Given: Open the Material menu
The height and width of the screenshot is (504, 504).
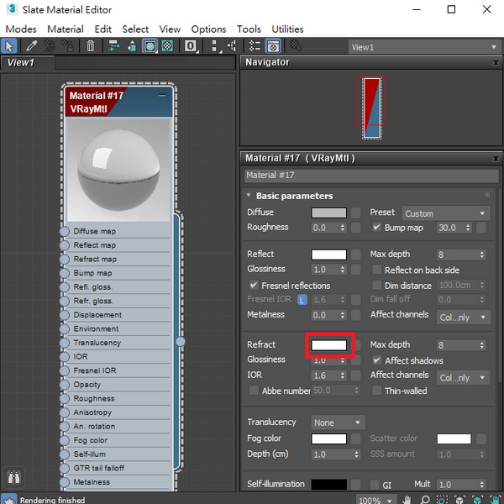Looking at the screenshot, I should [66, 29].
